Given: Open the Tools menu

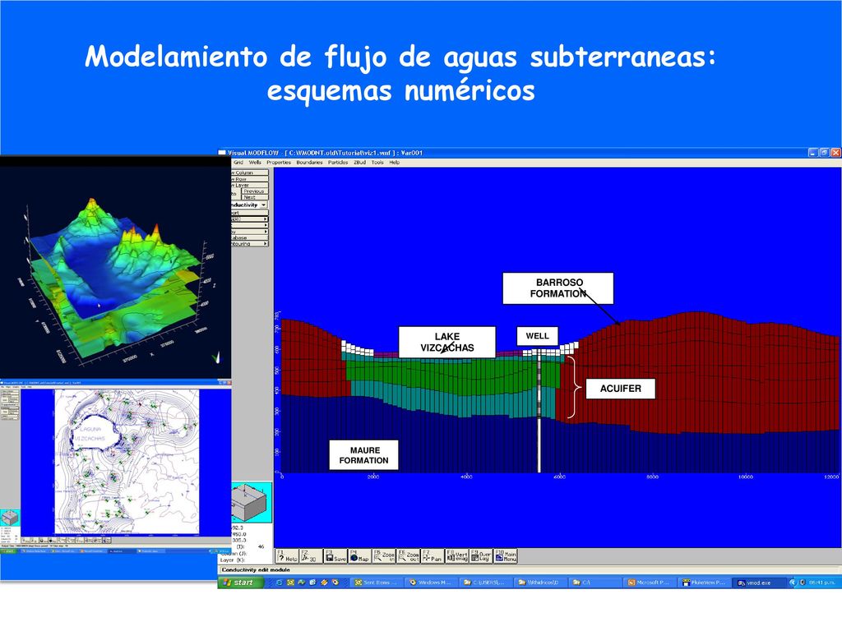Looking at the screenshot, I should (x=377, y=162).
